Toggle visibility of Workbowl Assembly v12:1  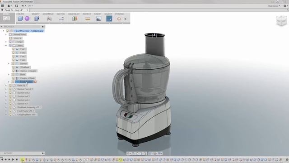tap(10, 107)
